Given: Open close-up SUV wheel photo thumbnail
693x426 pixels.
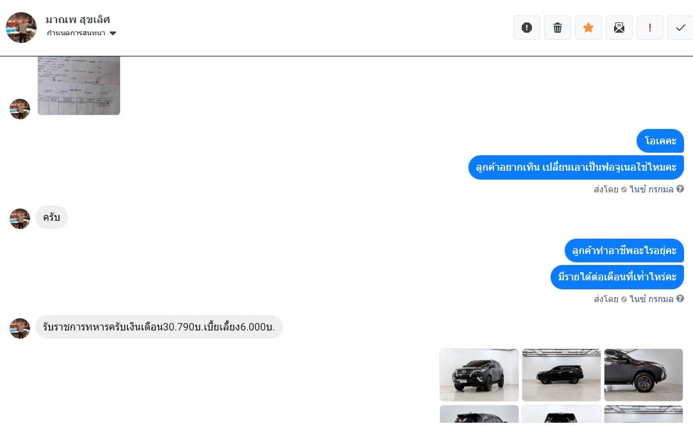Looking at the screenshot, I should (x=644, y=375).
